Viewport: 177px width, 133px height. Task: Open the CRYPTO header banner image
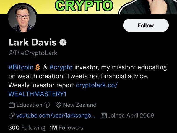point(88,7)
